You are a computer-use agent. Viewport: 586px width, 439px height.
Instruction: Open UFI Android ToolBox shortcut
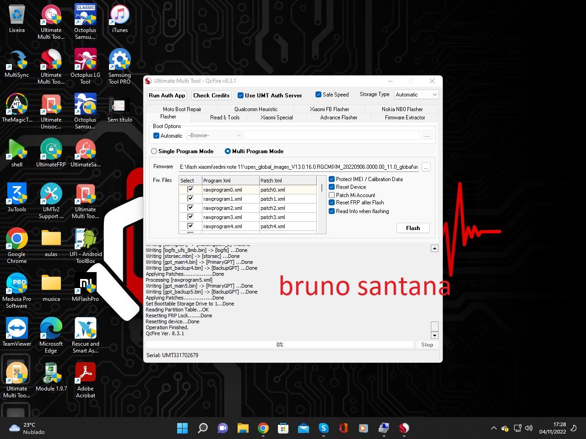85,246
